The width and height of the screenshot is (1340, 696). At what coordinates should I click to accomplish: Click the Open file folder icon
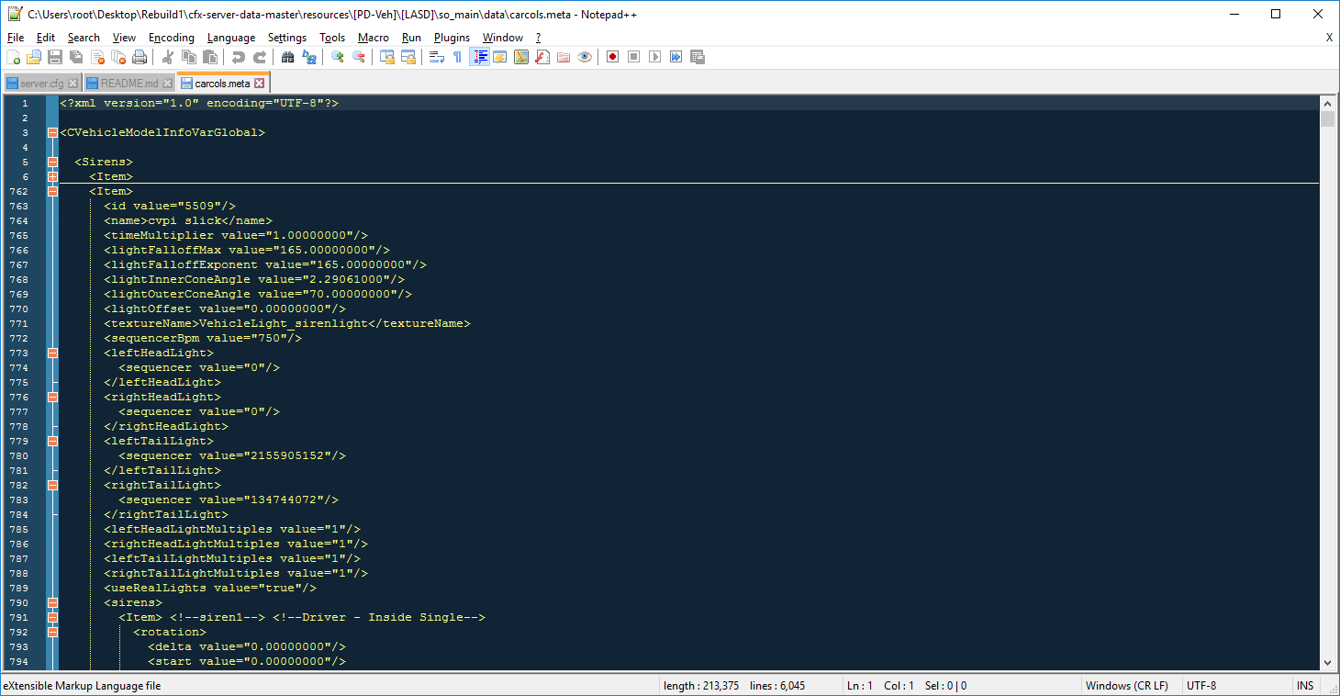click(34, 57)
